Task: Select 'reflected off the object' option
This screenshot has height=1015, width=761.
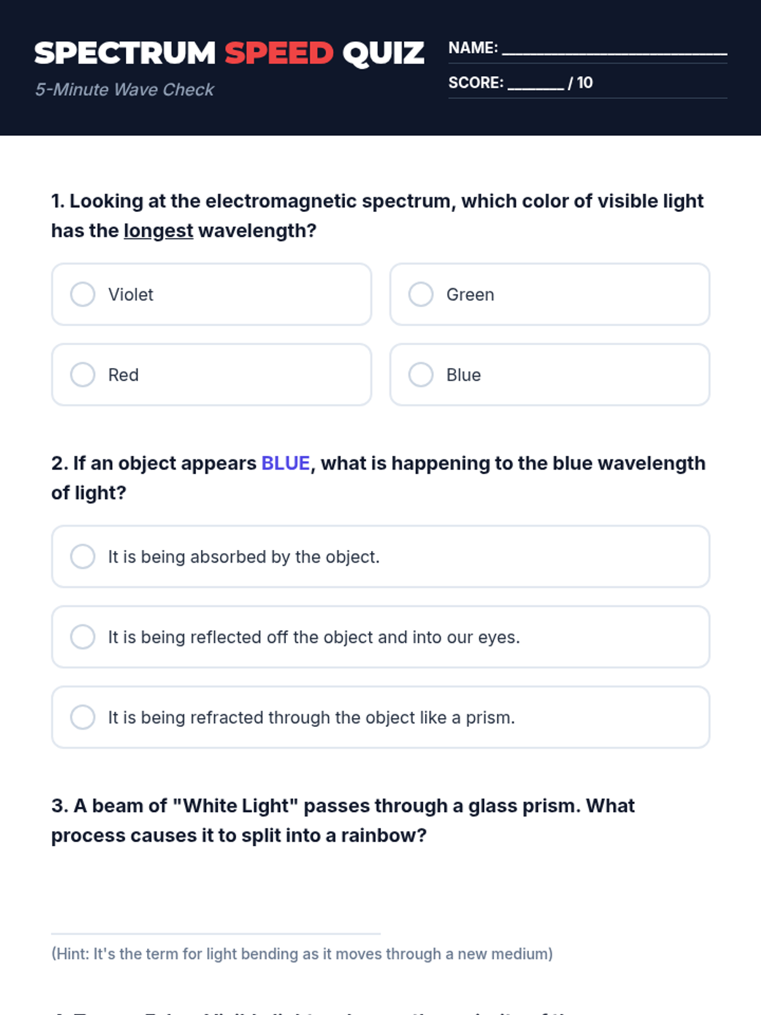Action: pos(82,637)
